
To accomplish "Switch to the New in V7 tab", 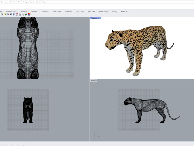I will coord(124,11).
